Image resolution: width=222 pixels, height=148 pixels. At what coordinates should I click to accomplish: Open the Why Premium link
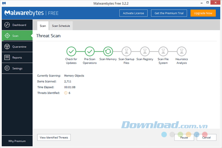17,141
